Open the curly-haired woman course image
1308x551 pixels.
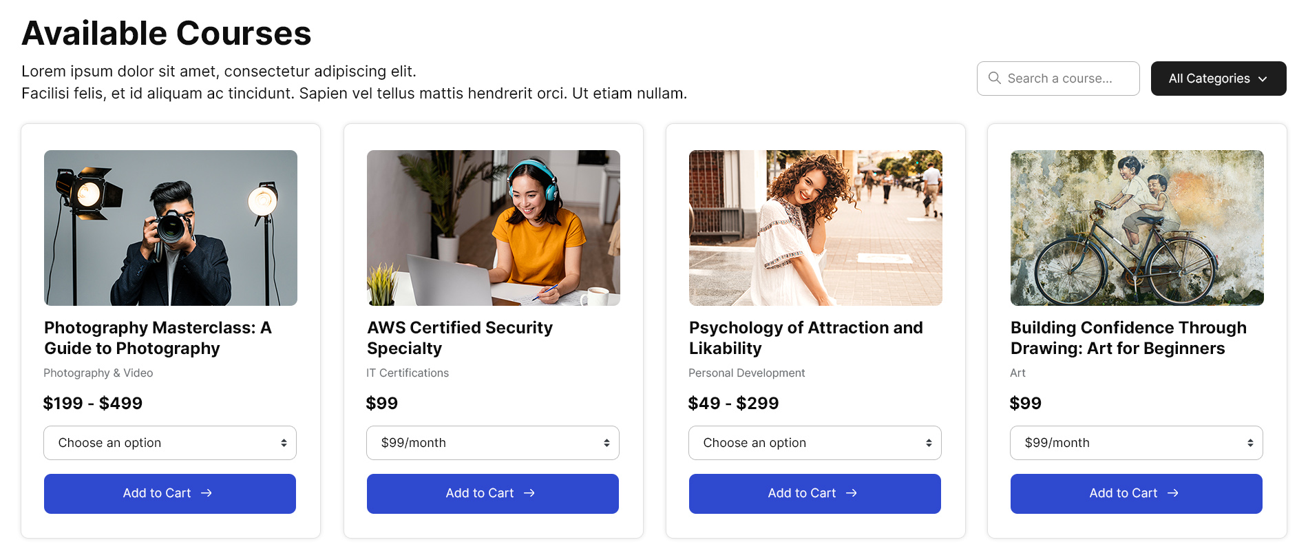coord(816,228)
